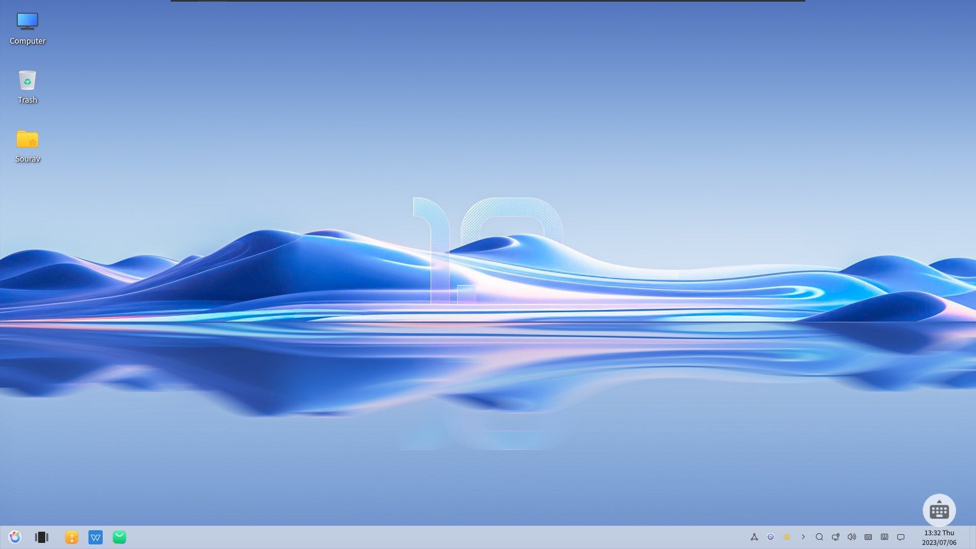Open Grand Search from the system tray

click(820, 537)
